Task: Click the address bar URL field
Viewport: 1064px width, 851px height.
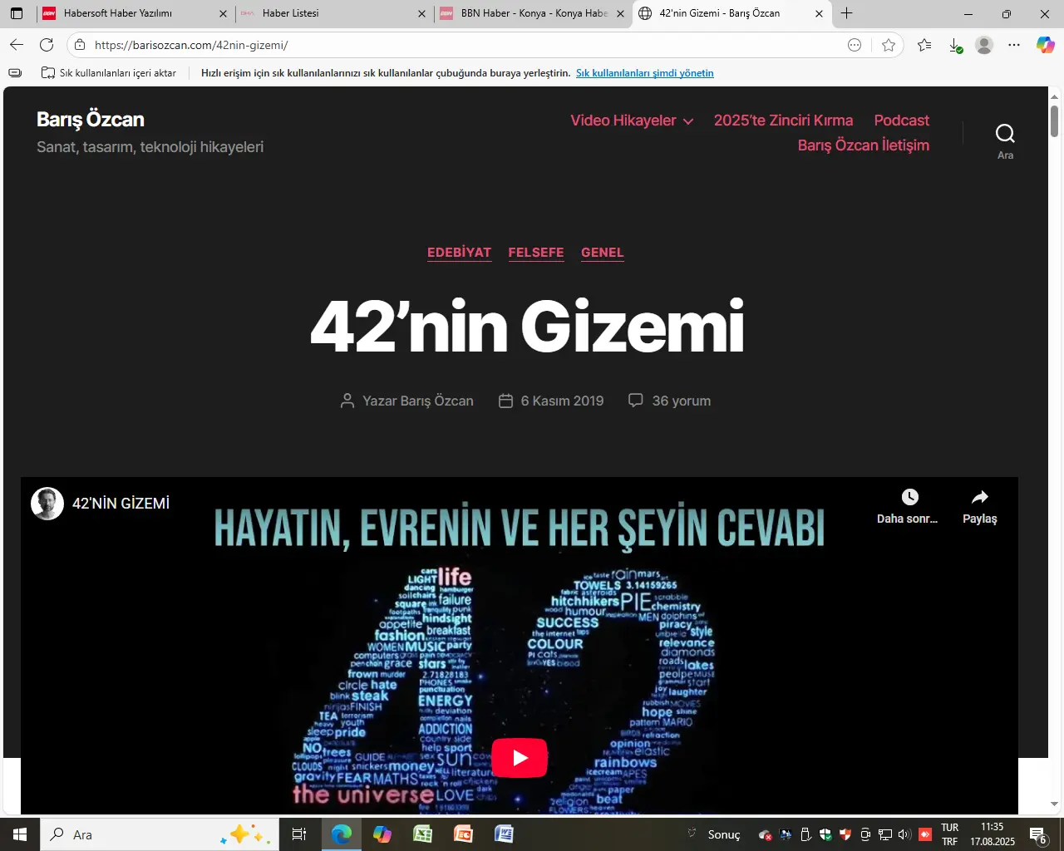Action: [465, 45]
